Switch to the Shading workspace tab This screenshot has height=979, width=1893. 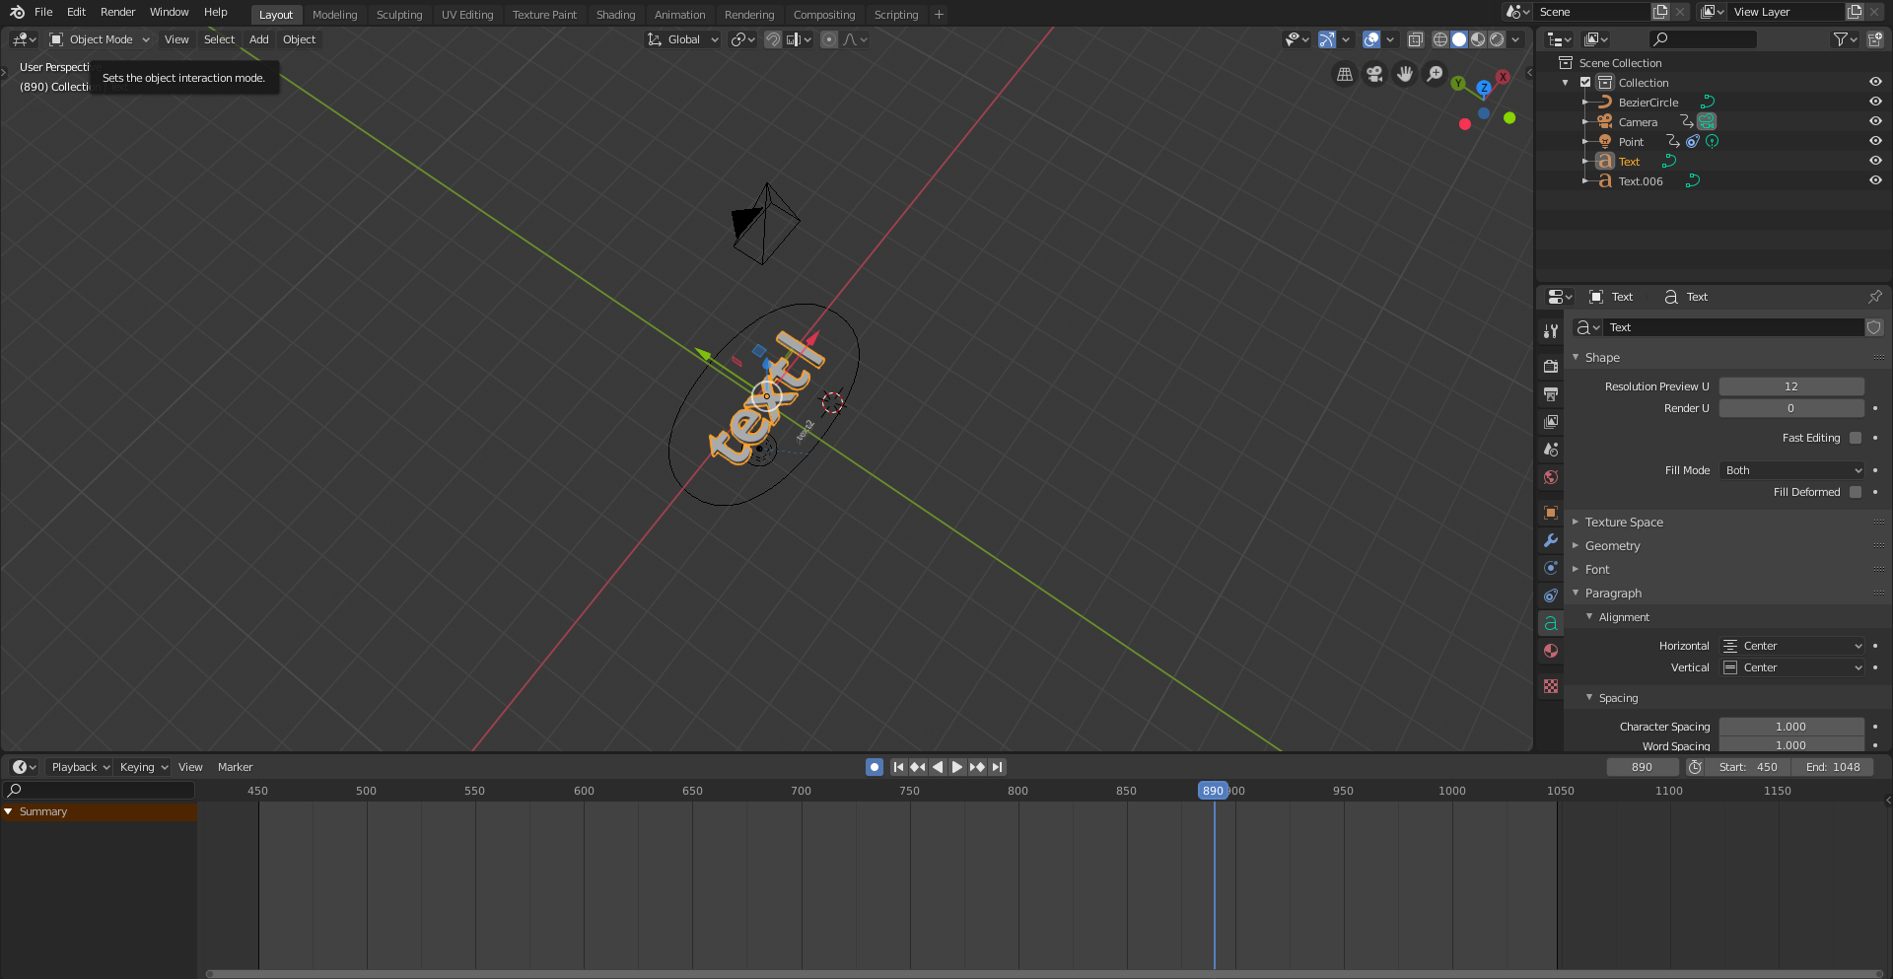[615, 15]
